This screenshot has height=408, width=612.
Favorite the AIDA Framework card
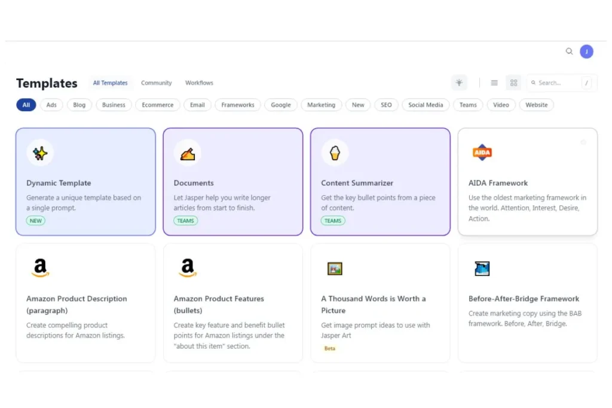point(583,142)
